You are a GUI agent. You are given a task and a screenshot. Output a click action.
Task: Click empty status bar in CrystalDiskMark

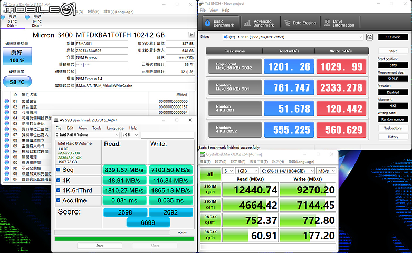[x=268, y=247]
